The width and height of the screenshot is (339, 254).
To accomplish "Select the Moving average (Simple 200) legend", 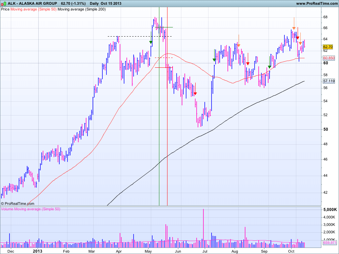I will click(x=82, y=9).
